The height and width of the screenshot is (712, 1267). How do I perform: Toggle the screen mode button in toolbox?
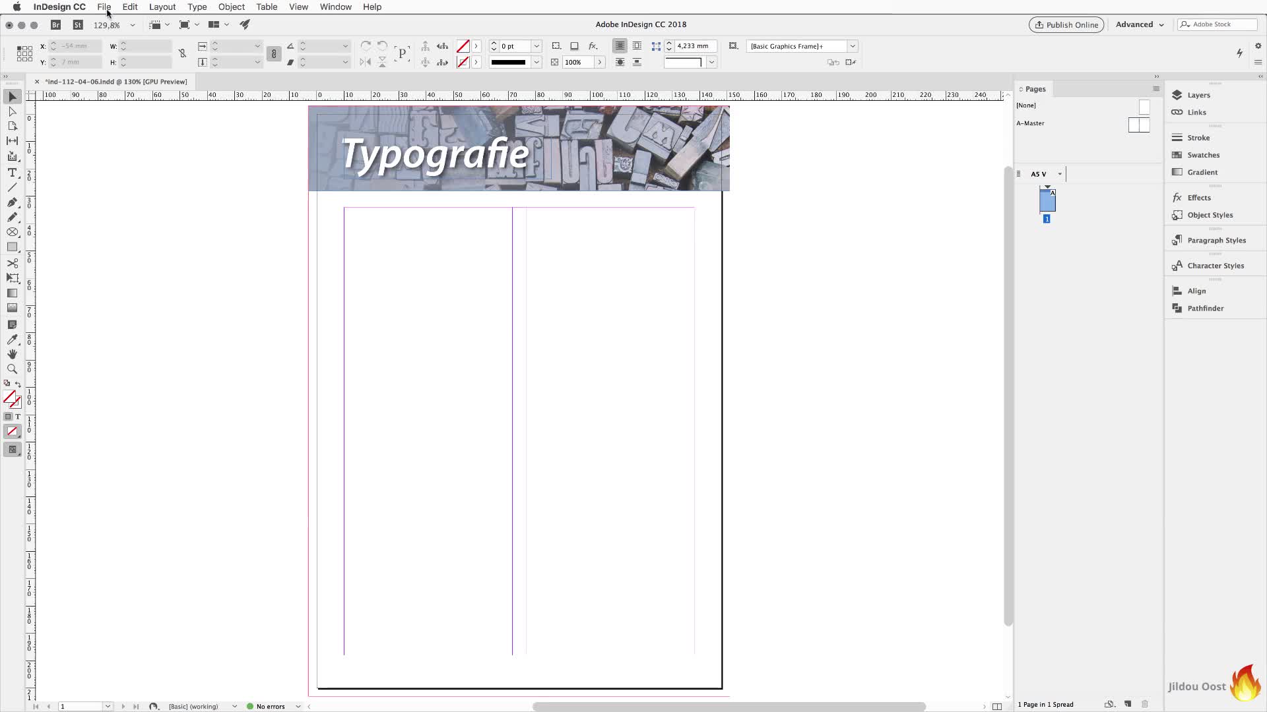tap(12, 450)
